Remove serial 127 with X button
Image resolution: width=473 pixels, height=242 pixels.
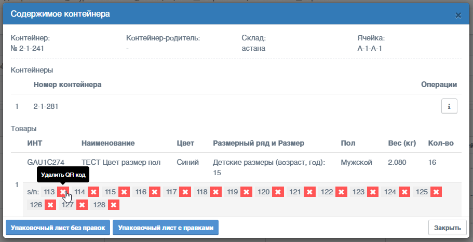click(82, 205)
